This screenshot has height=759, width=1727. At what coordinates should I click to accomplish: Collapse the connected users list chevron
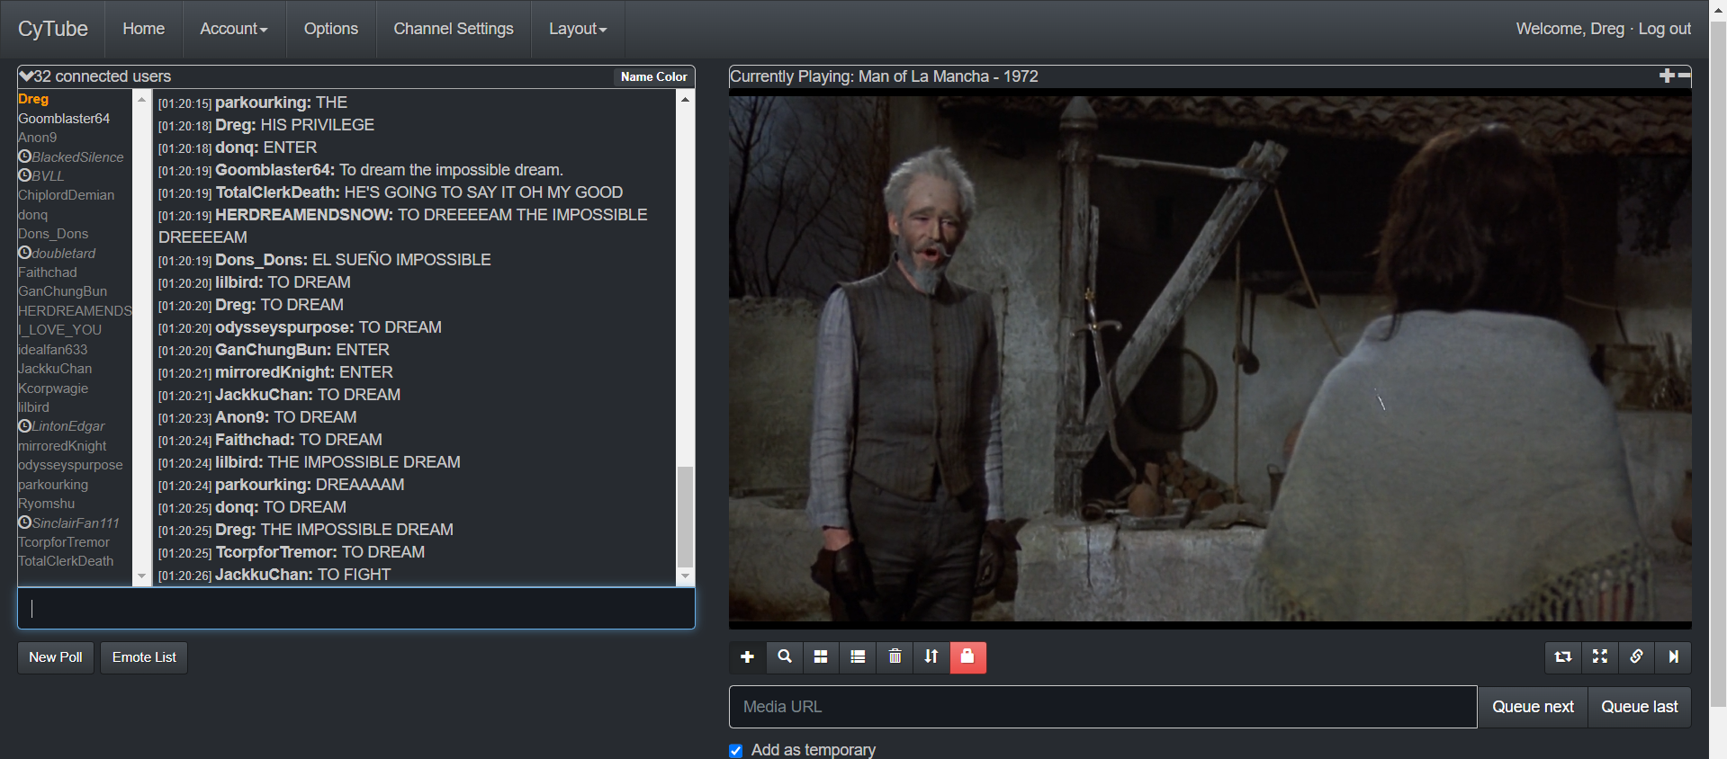pos(26,76)
